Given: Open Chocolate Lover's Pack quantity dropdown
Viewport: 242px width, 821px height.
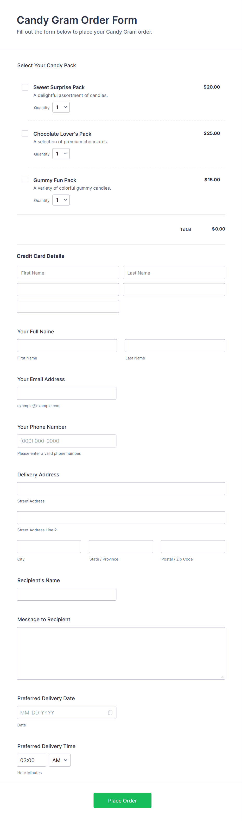Looking at the screenshot, I should coord(61,154).
